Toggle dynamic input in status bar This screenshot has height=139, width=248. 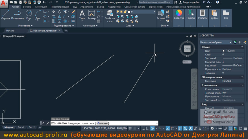(x=143, y=128)
